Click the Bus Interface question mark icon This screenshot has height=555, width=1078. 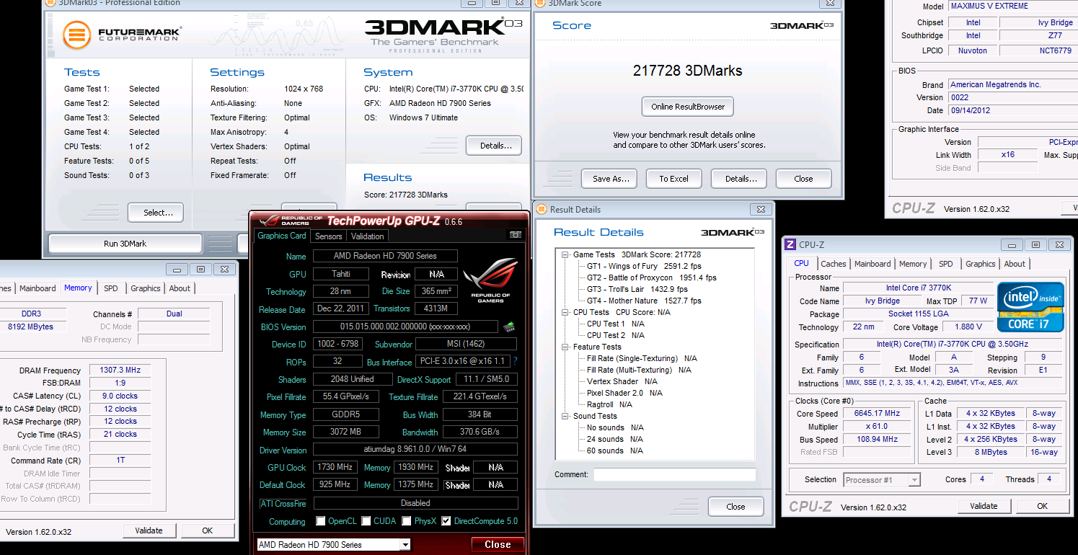[x=515, y=362]
